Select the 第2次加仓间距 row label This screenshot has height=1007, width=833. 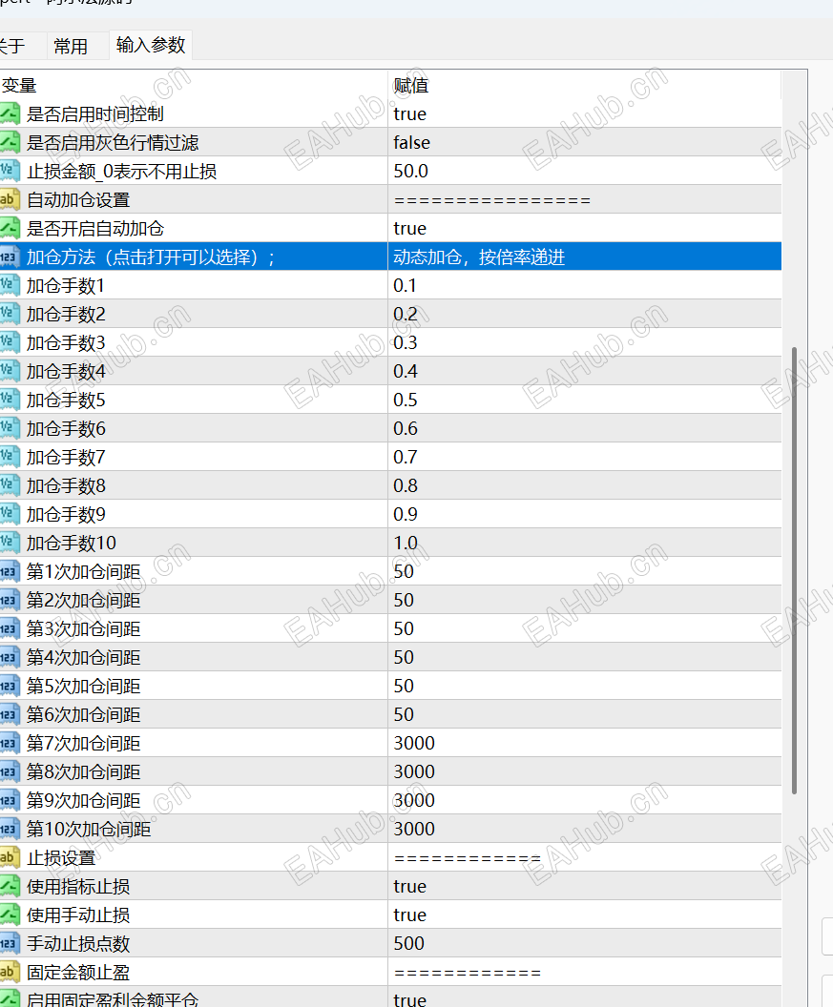point(84,600)
